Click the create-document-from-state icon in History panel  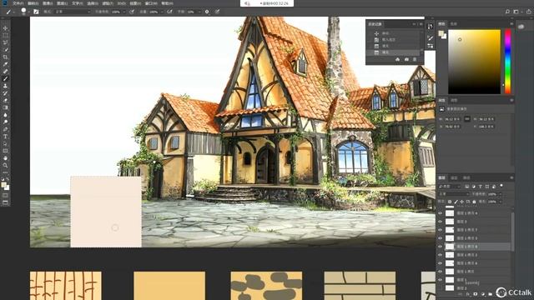point(397,59)
